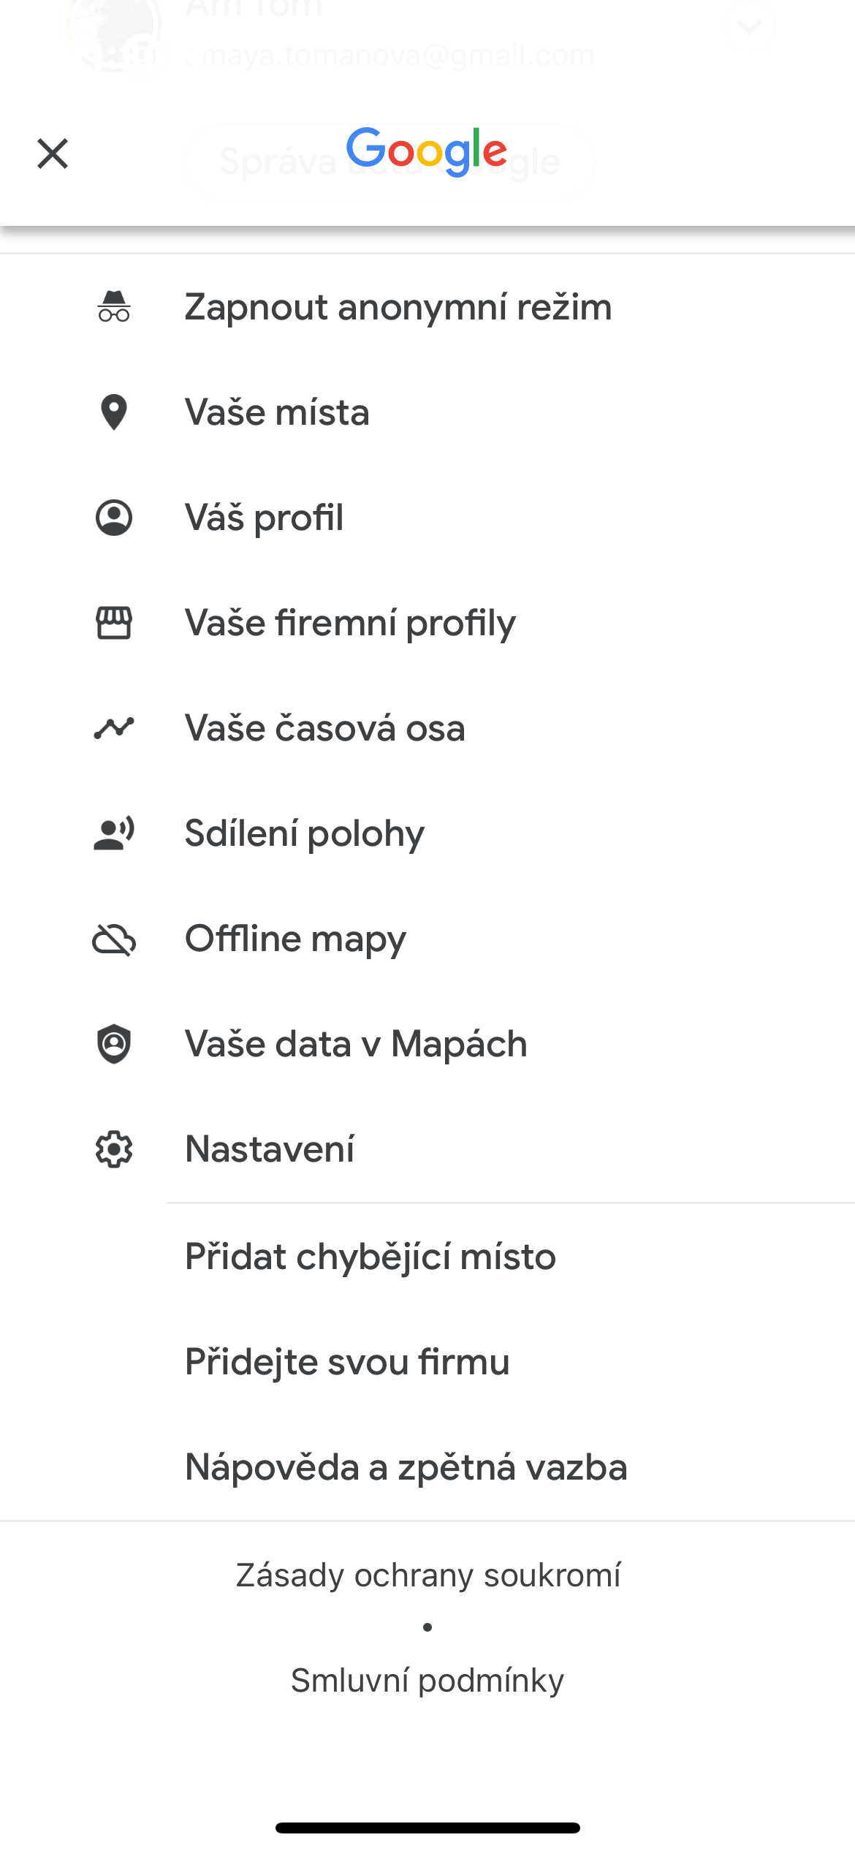Image resolution: width=855 pixels, height=1851 pixels.
Task: Open 'Nápověda a zpětná vazba'
Action: [406, 1467]
